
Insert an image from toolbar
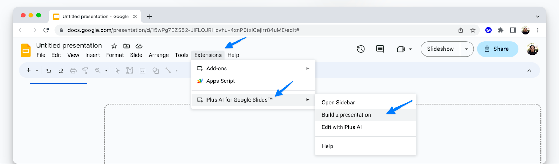click(143, 70)
